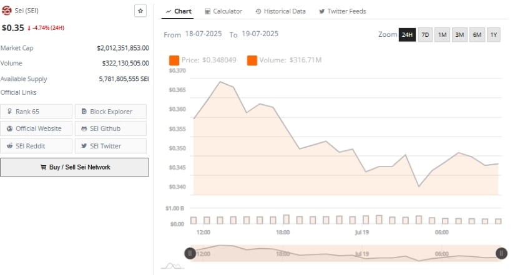Click the -4.74% (24H) change indicator
The width and height of the screenshot is (515, 275).
click(x=46, y=28)
